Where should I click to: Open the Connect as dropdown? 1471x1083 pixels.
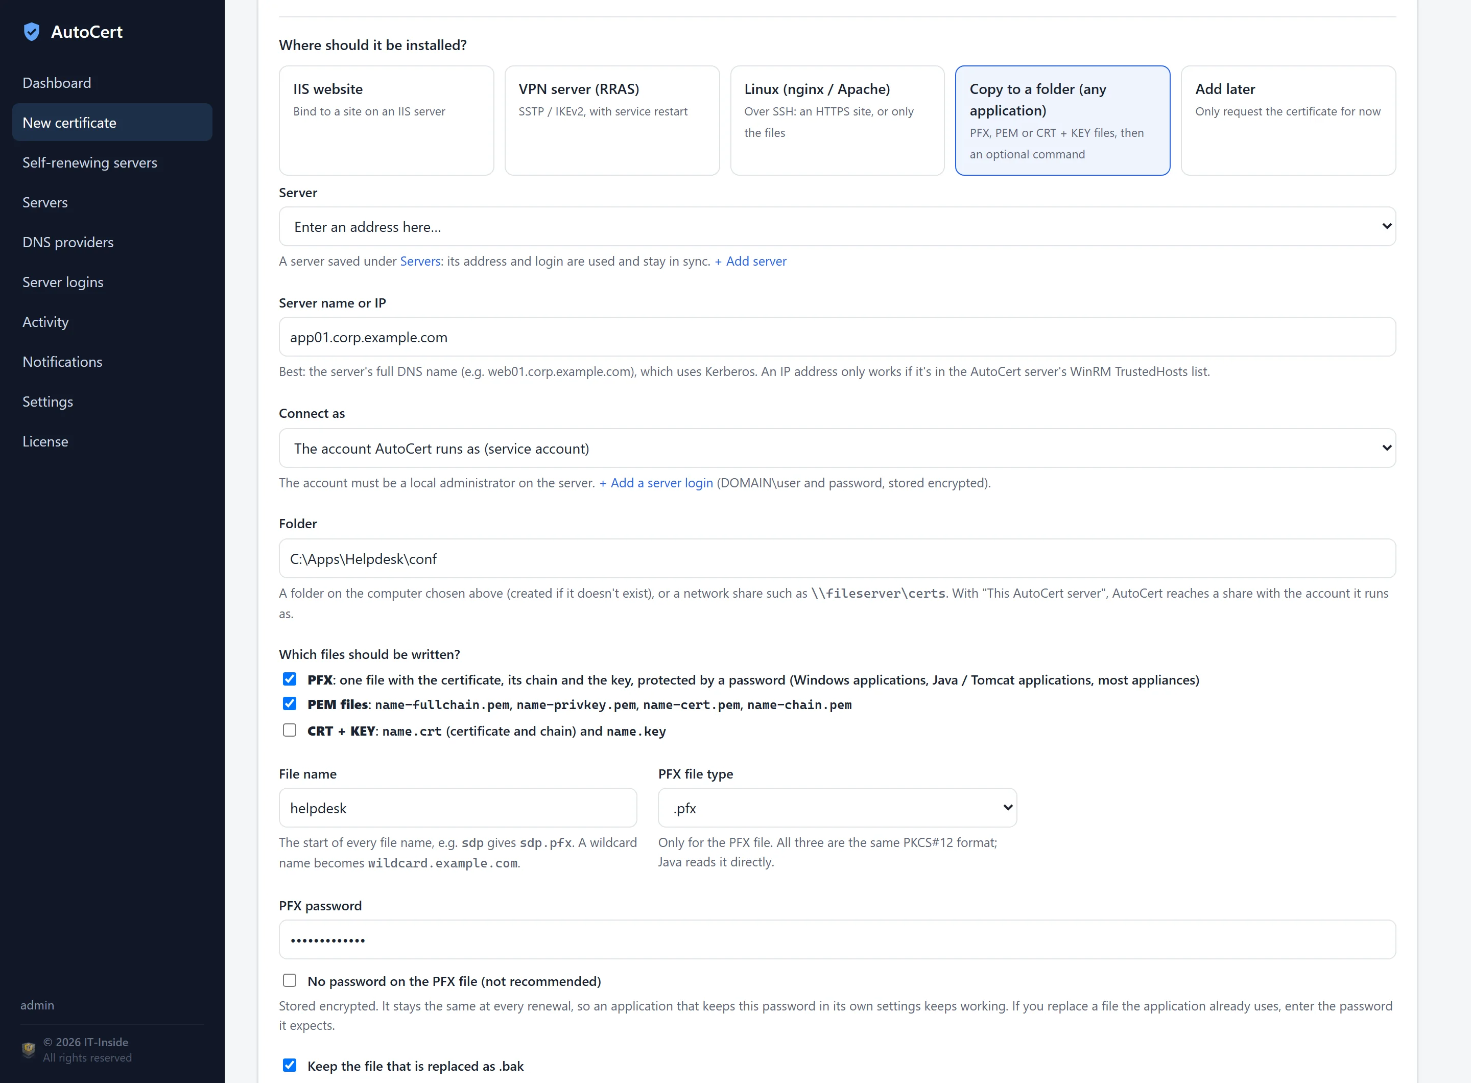pos(837,449)
